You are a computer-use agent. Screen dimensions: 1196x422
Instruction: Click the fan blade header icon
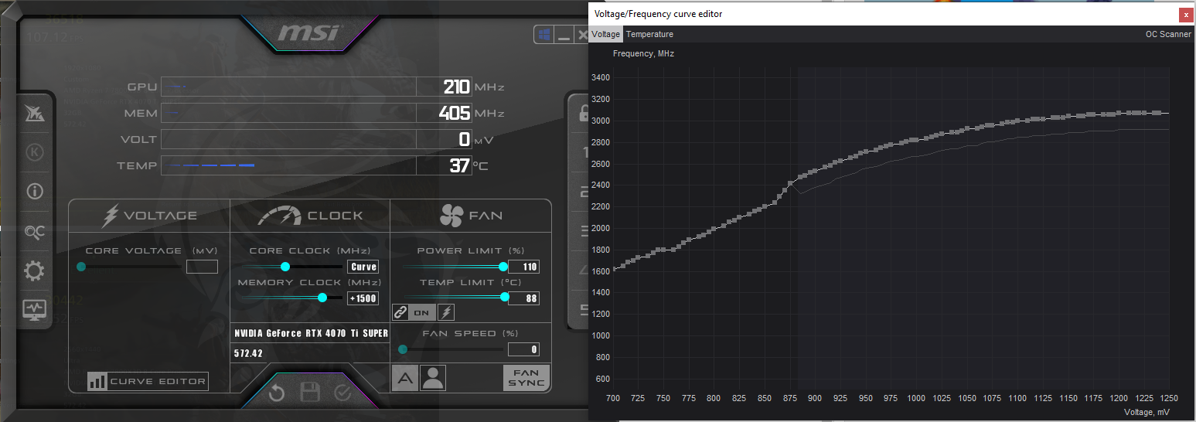click(451, 216)
